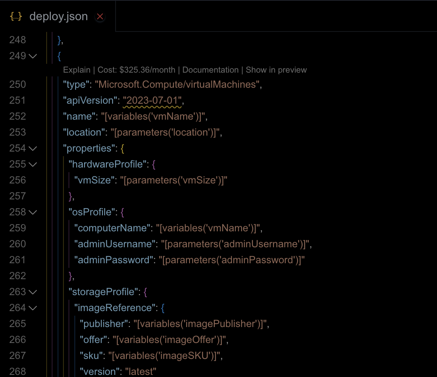This screenshot has height=377, width=437.
Task: Click Show in preview
Action: [276, 70]
